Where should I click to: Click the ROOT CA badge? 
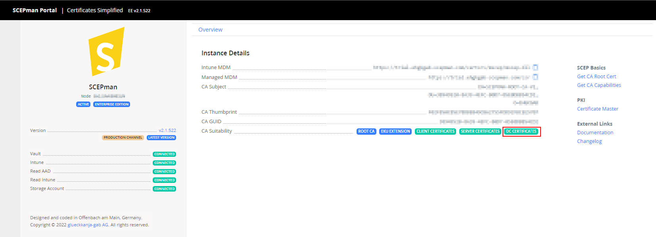[366, 132]
